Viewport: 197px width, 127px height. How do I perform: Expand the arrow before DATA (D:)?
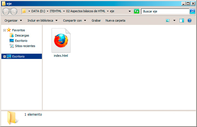tap(29, 11)
